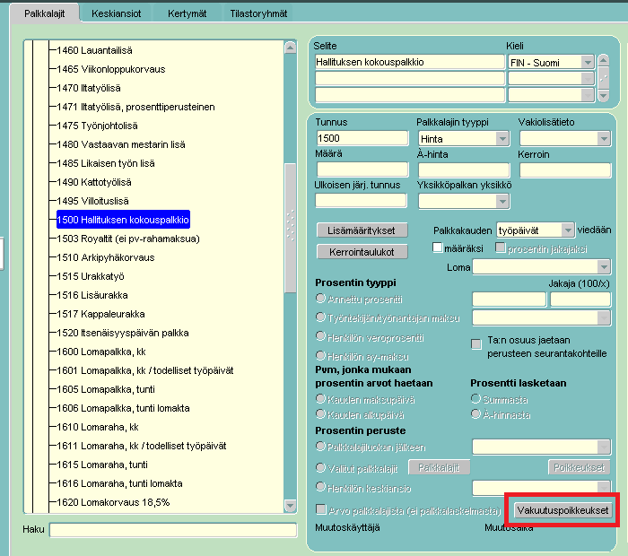Select Palkkalajiluokan jälkeen radio button
This screenshot has width=628, height=556.
click(x=320, y=446)
